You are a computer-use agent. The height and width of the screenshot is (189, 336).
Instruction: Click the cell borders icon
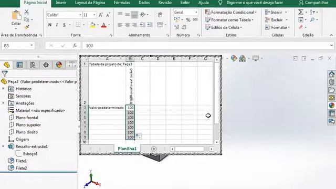point(78,25)
